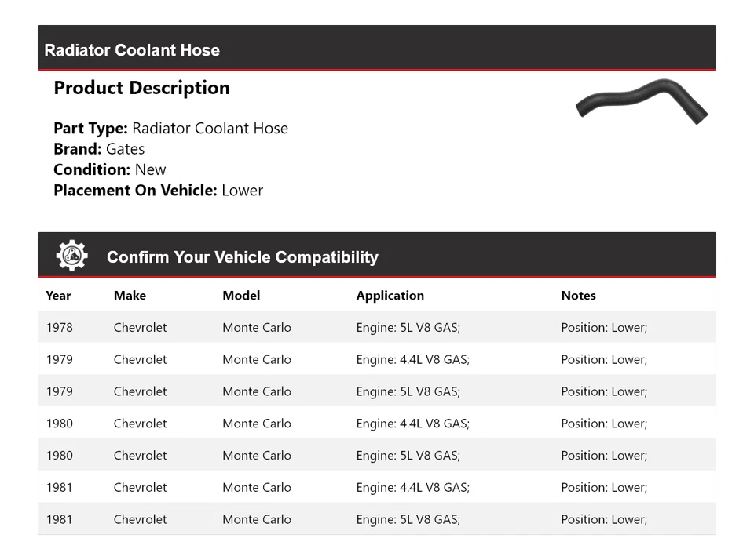Click the Radiator Coolant Hose title bar
Screen dimensions: 754x560
pos(132,50)
